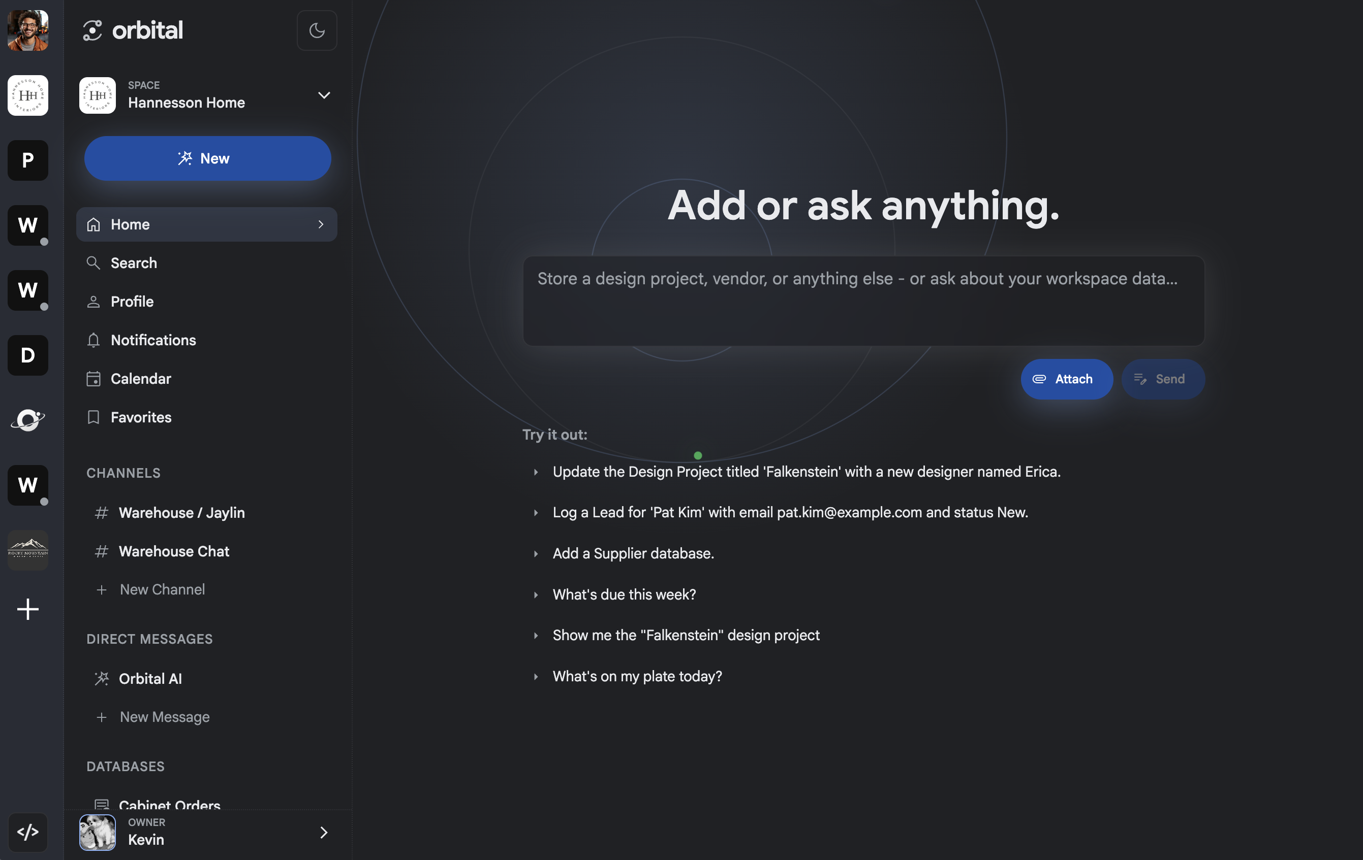The height and width of the screenshot is (860, 1363).
Task: Click the CHANNELS section header
Action: click(123, 473)
